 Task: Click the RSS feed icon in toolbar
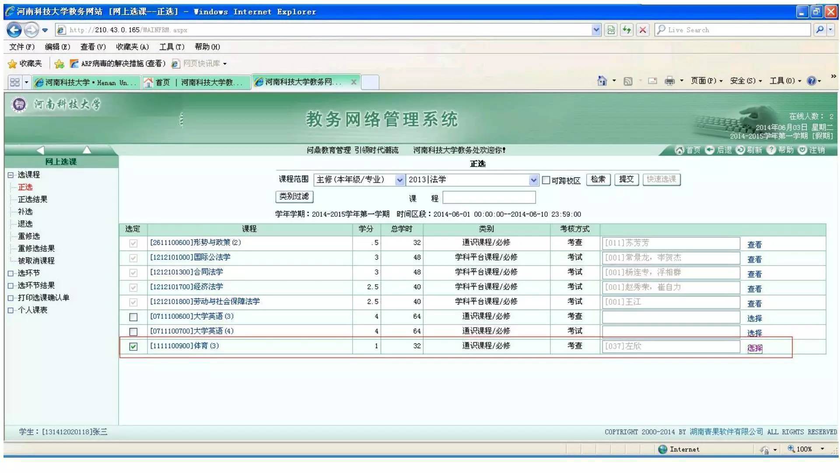[629, 81]
